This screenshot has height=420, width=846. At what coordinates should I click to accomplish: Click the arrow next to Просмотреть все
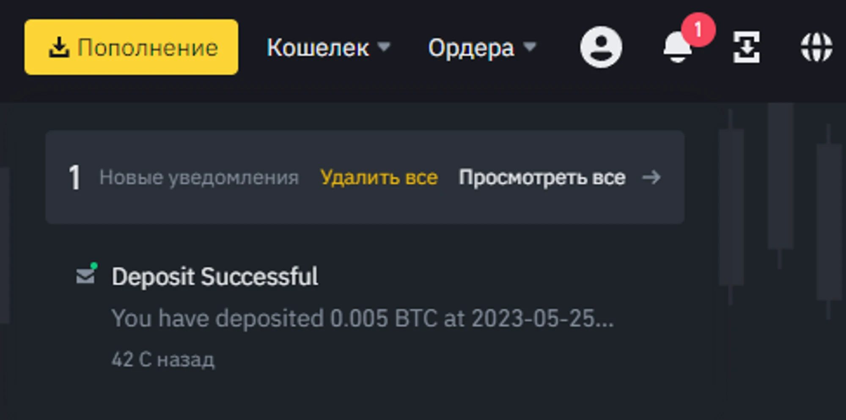[651, 177]
